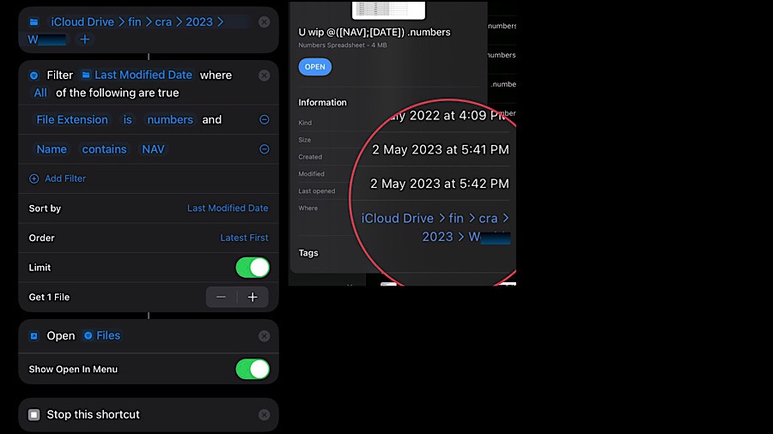773x434 pixels.
Task: Remove the iCloud Drive folder action
Action: (265, 21)
